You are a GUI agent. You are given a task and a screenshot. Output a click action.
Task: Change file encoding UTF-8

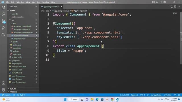point(142,95)
